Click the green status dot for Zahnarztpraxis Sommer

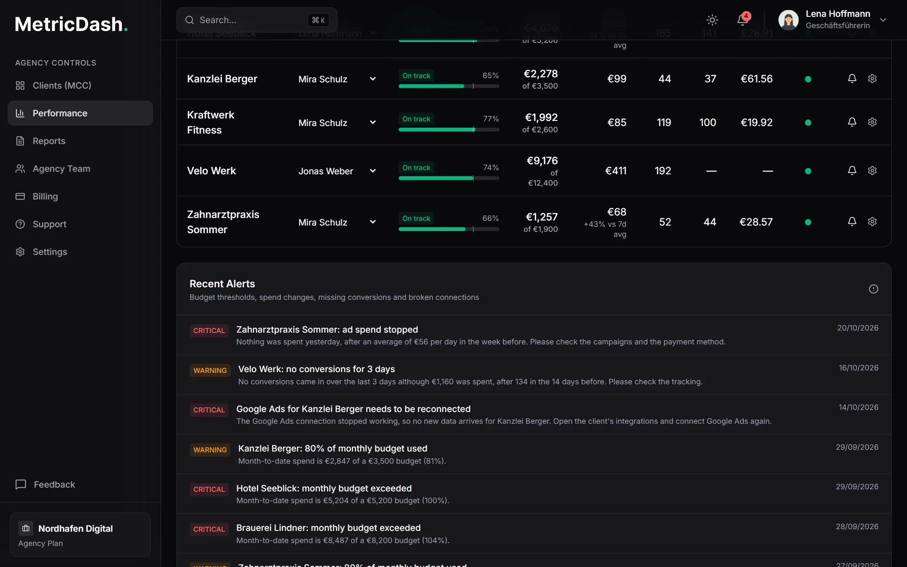pyautogui.click(x=808, y=222)
